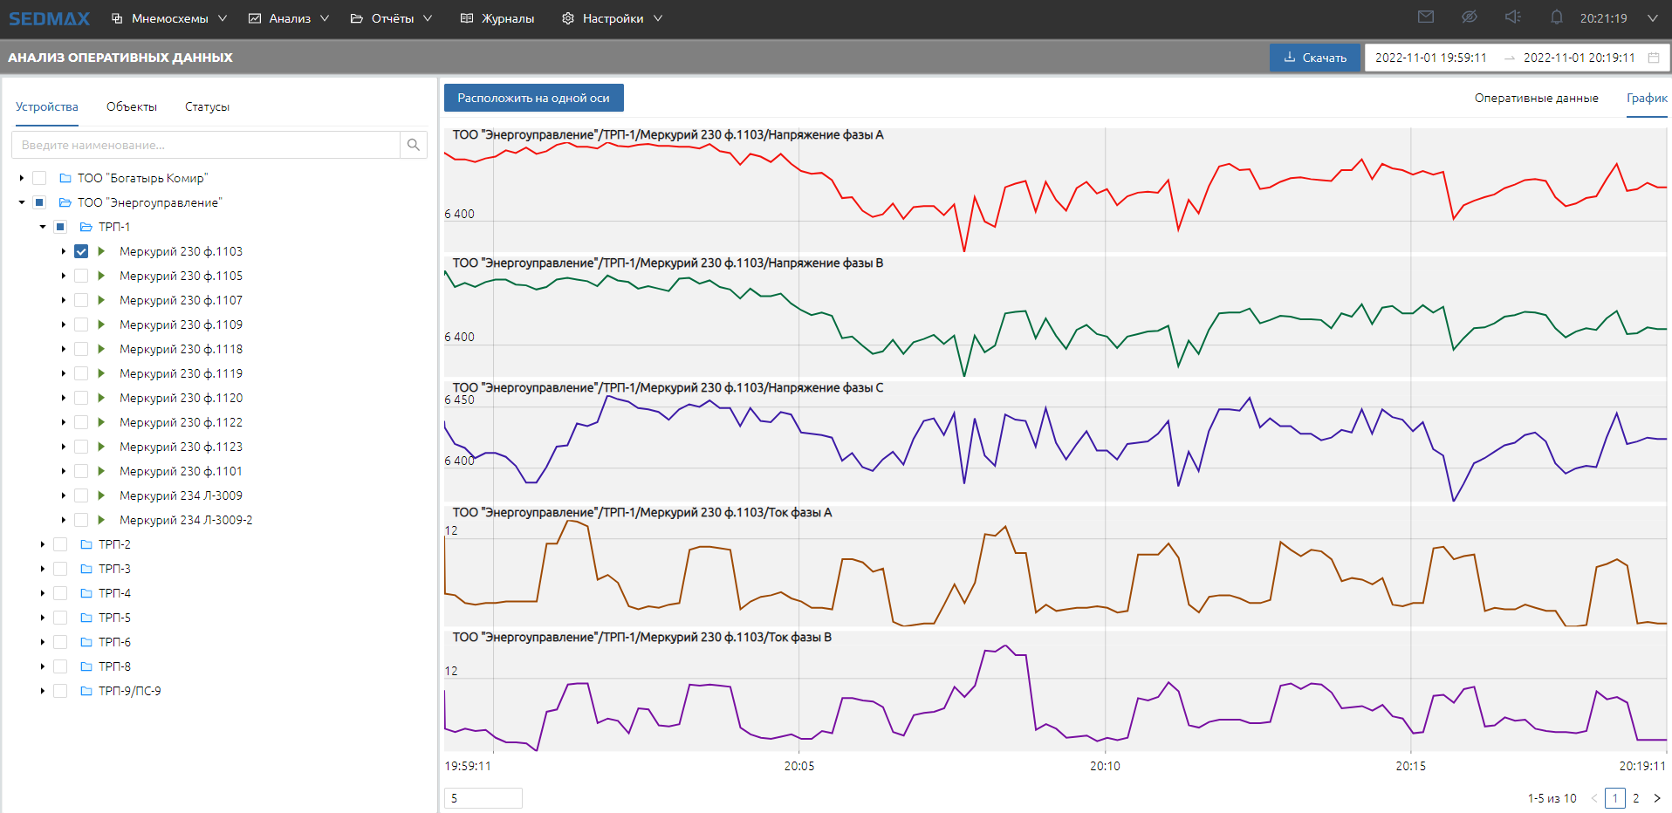
Task: Click the search magnifier icon
Action: coord(414,145)
